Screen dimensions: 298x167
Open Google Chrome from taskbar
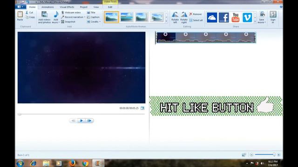pyautogui.click(x=85, y=163)
